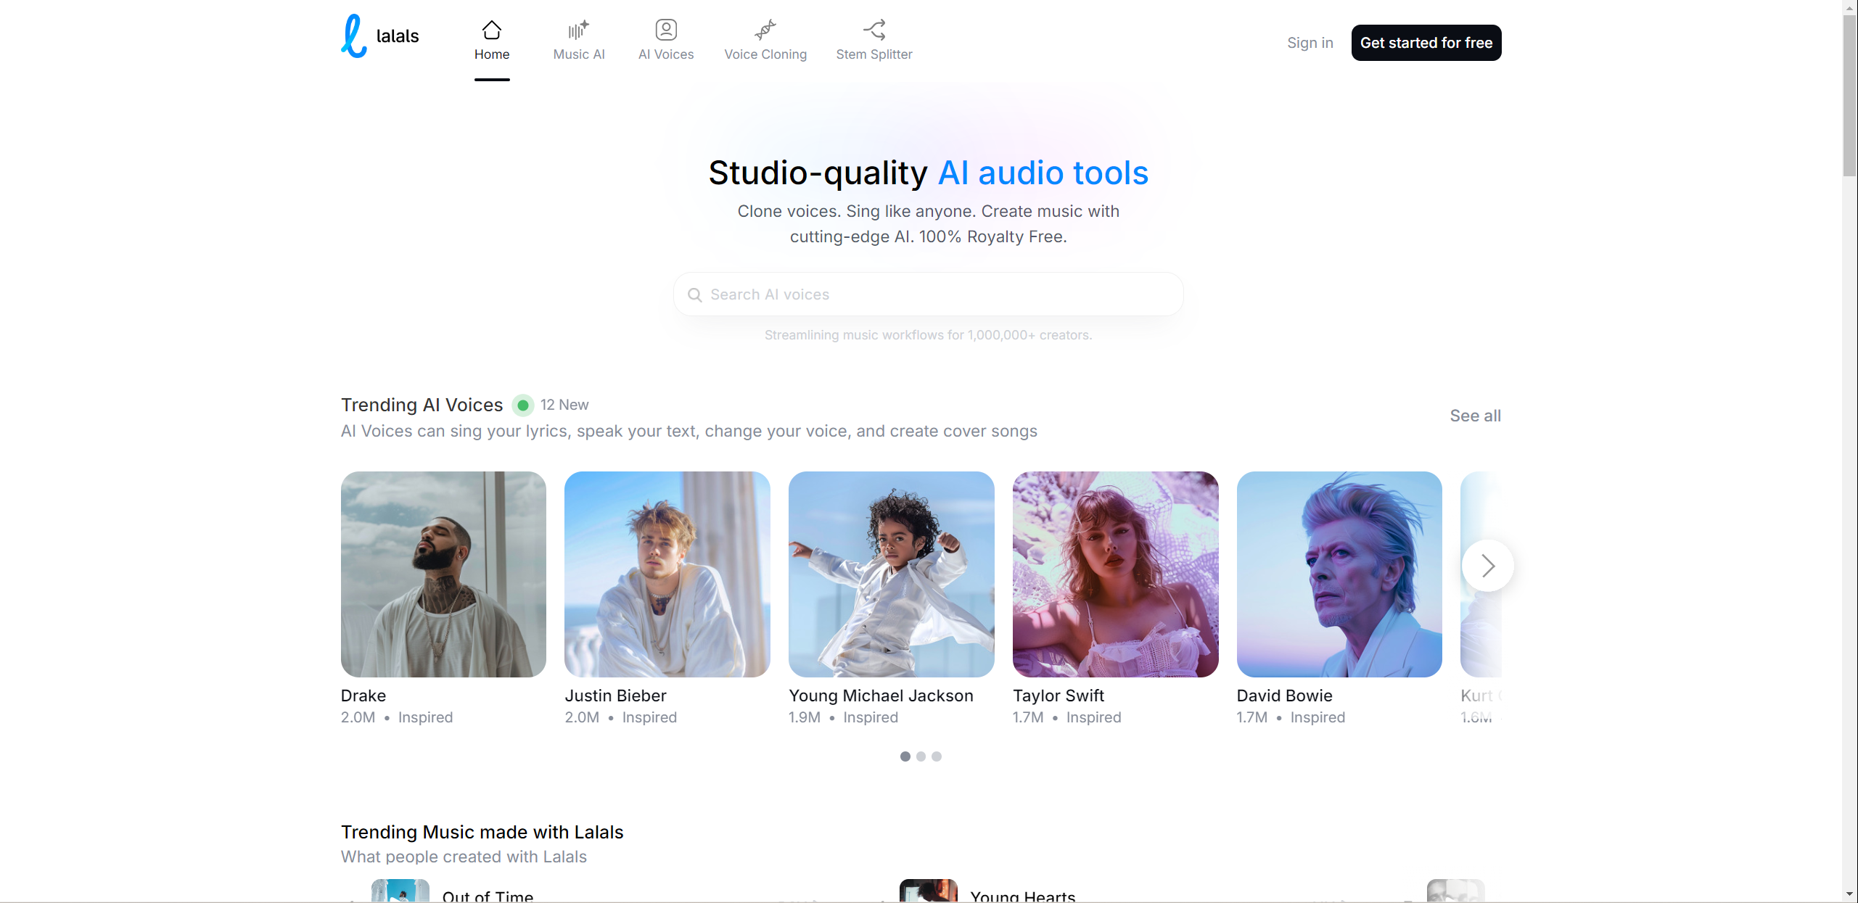Click the Sign in link
This screenshot has width=1858, height=903.
tap(1310, 43)
